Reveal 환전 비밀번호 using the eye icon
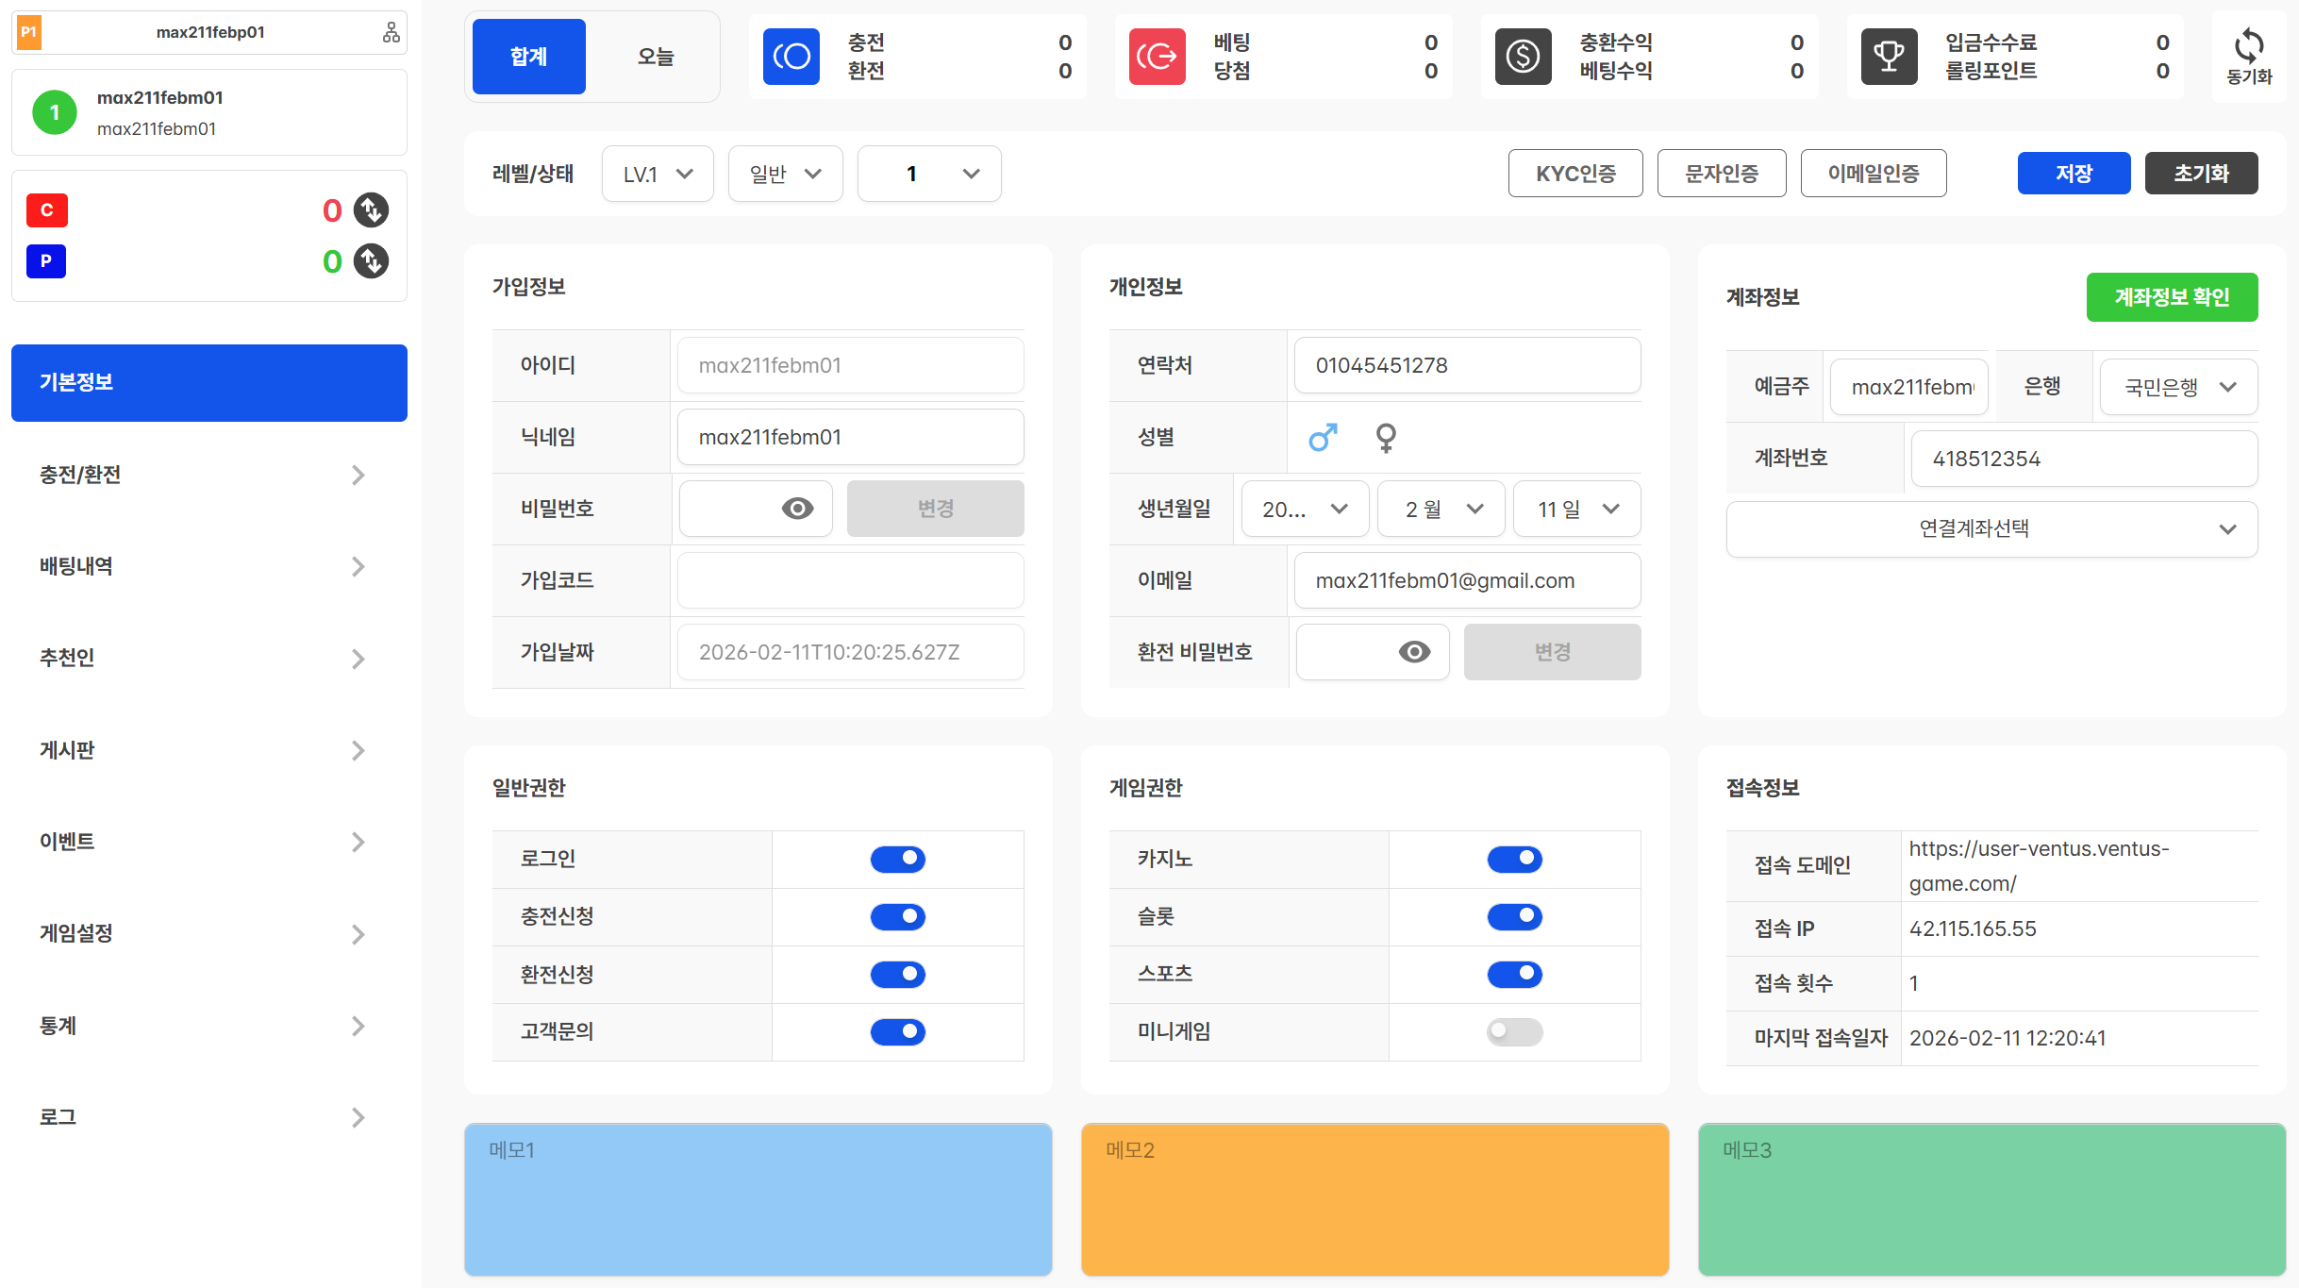 pyautogui.click(x=1413, y=652)
